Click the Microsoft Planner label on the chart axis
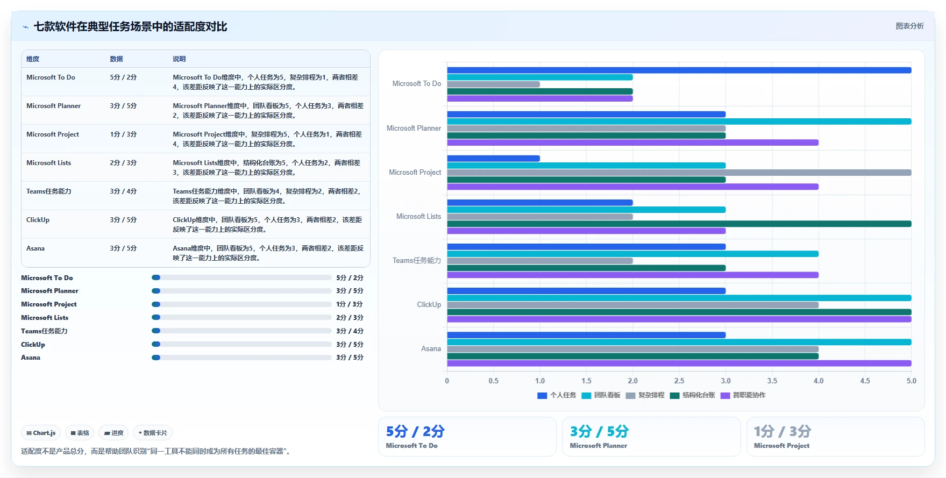 coord(414,129)
